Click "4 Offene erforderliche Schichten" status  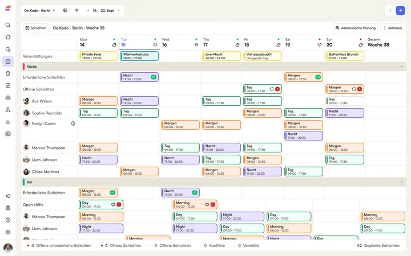(59, 246)
